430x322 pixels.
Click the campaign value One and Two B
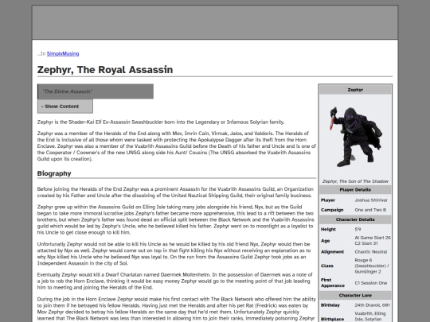370,210
